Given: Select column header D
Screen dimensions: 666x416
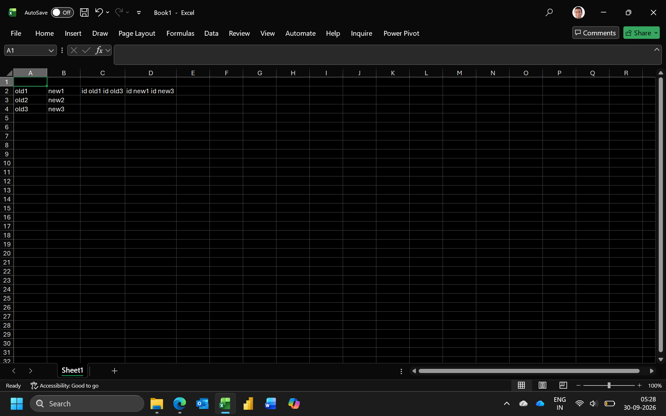Looking at the screenshot, I should pyautogui.click(x=151, y=73).
